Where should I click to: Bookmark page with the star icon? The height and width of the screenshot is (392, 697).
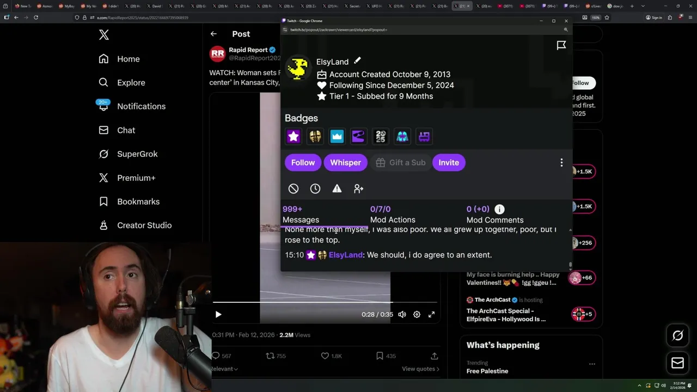[x=607, y=17]
